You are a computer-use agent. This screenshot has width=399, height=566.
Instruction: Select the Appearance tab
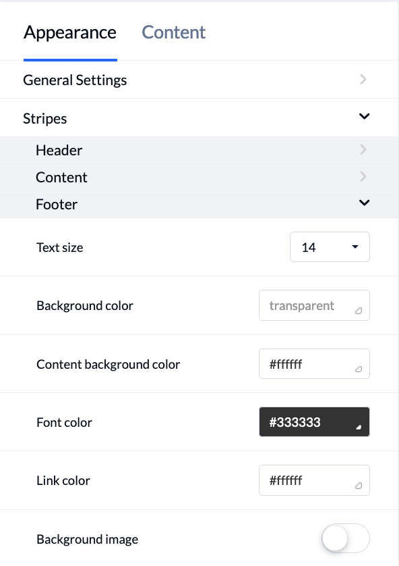[70, 32]
